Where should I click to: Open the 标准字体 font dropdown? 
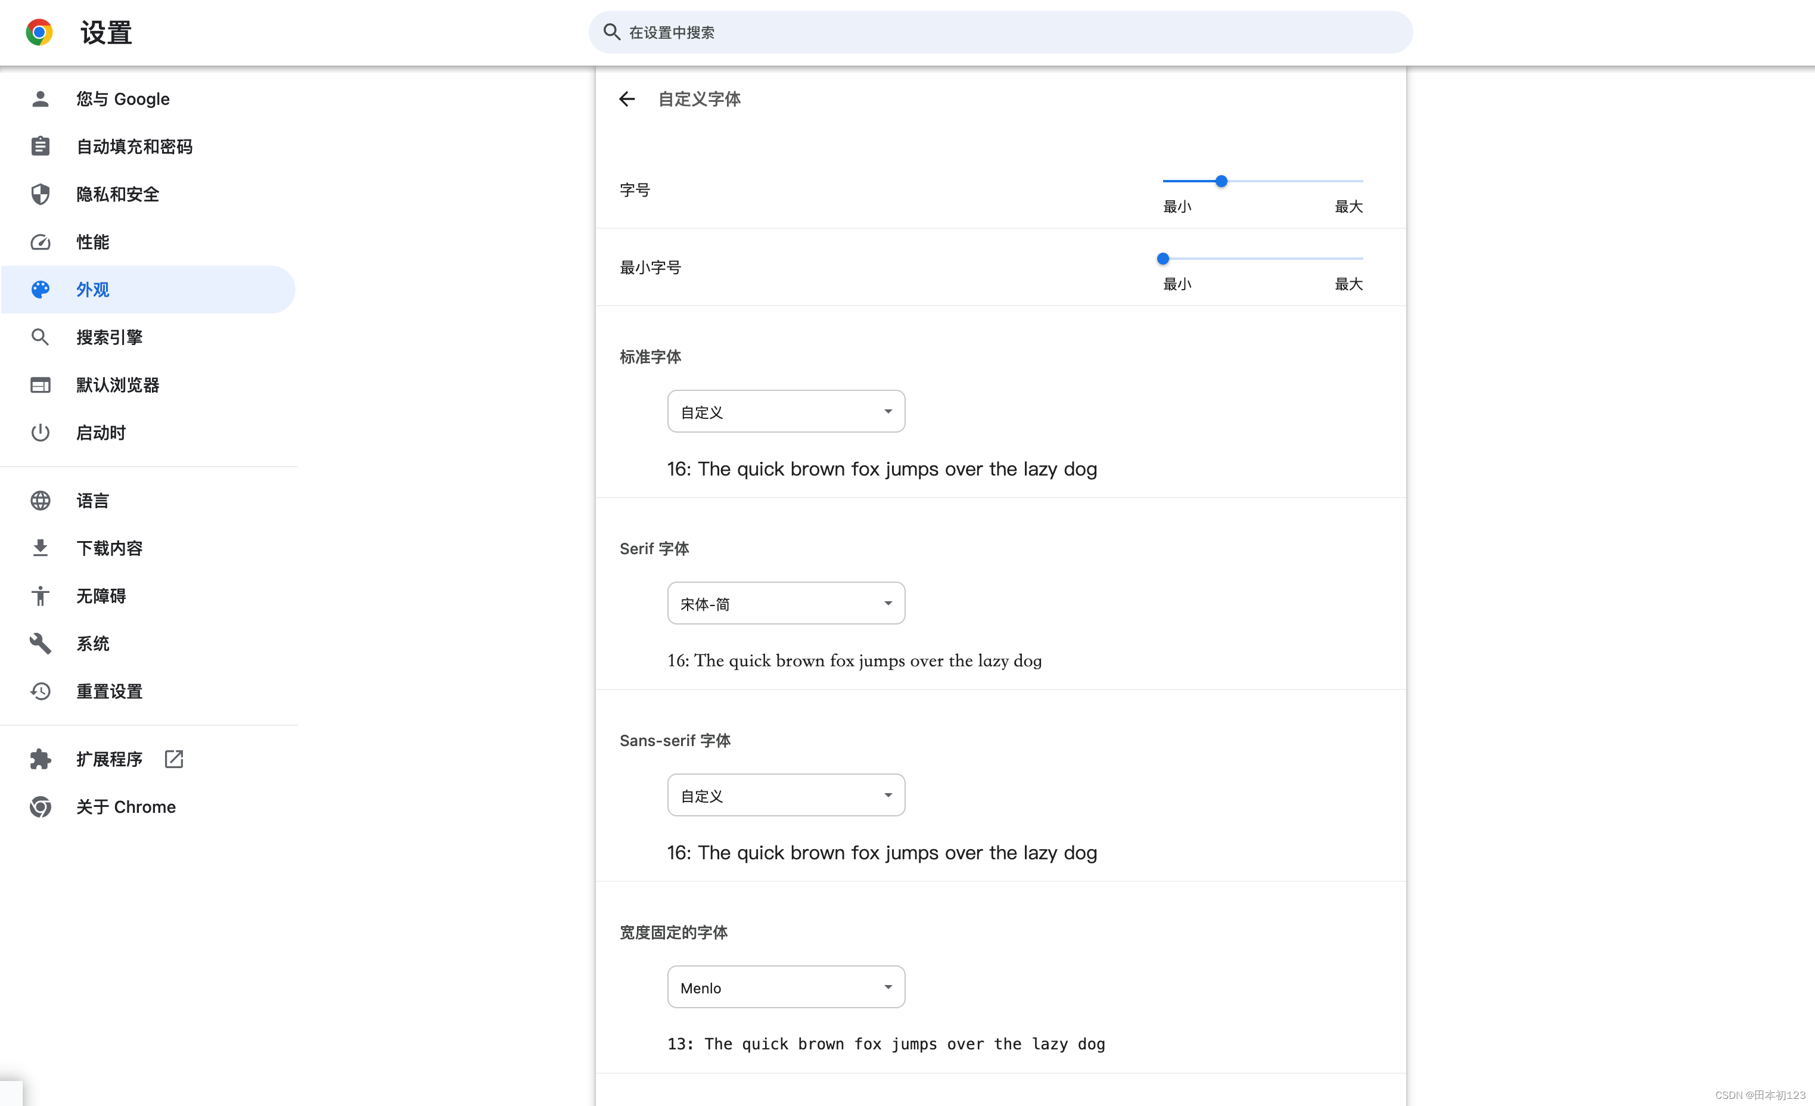pos(786,411)
